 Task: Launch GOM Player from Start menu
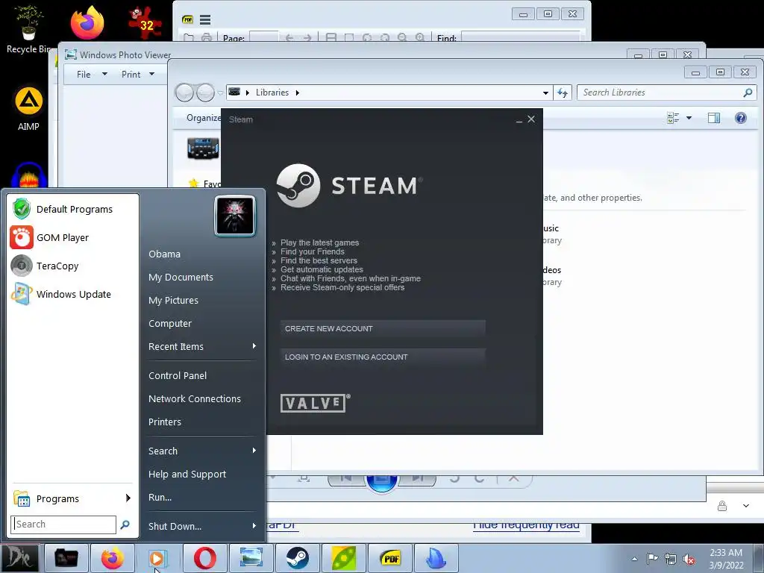[73, 237]
